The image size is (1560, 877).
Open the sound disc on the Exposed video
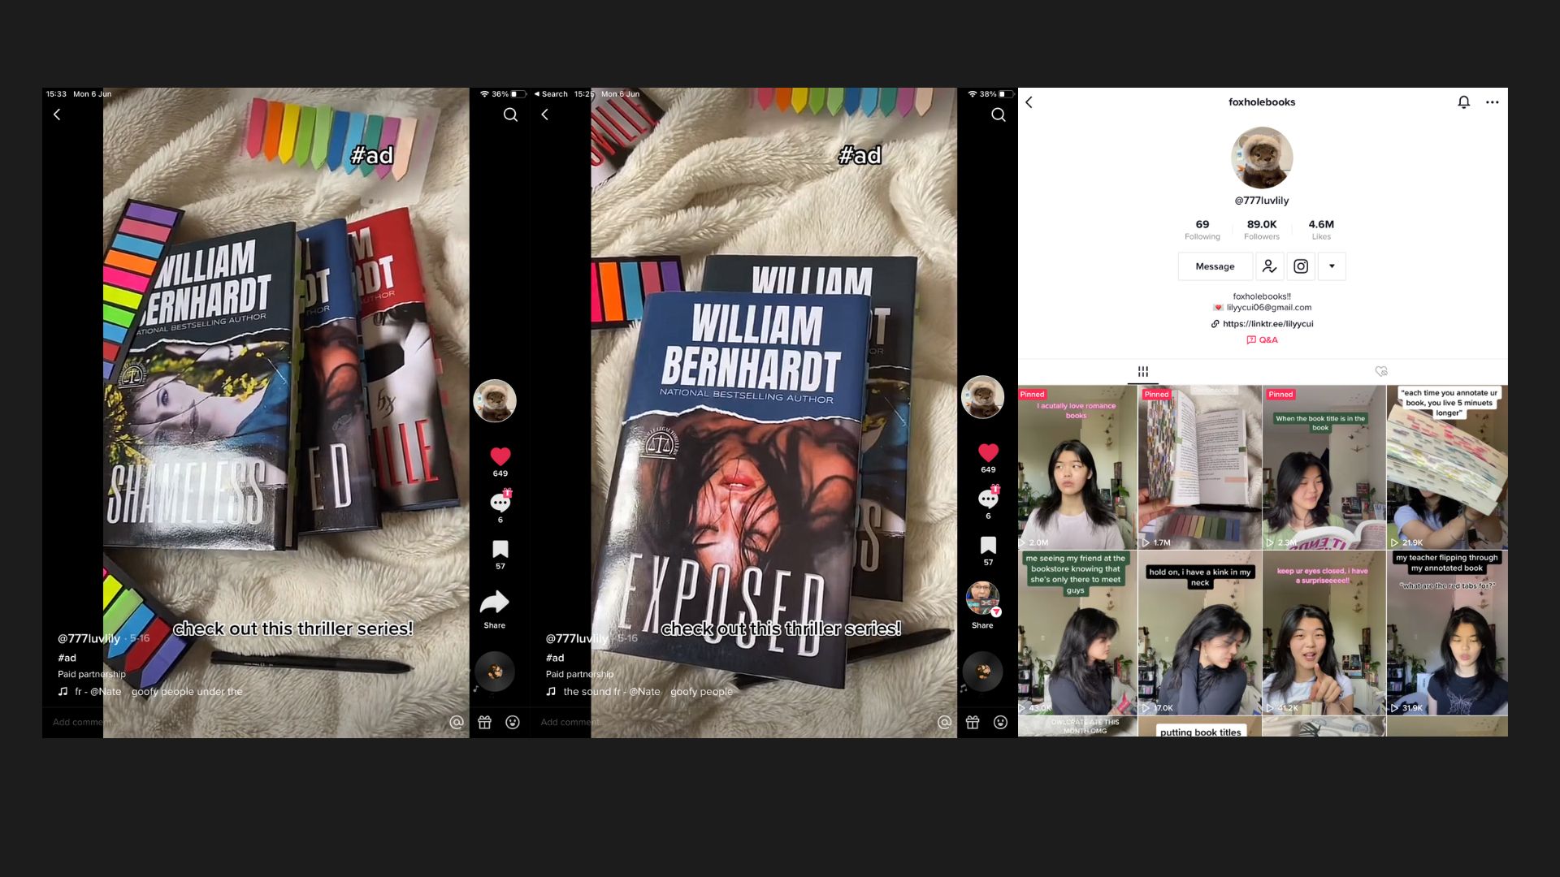click(x=982, y=672)
